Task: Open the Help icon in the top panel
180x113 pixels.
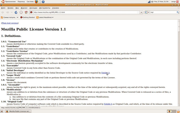Action: [x=43, y=2]
